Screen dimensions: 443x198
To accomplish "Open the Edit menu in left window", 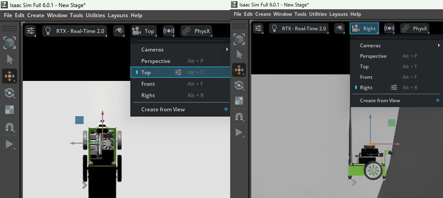I will (x=20, y=15).
